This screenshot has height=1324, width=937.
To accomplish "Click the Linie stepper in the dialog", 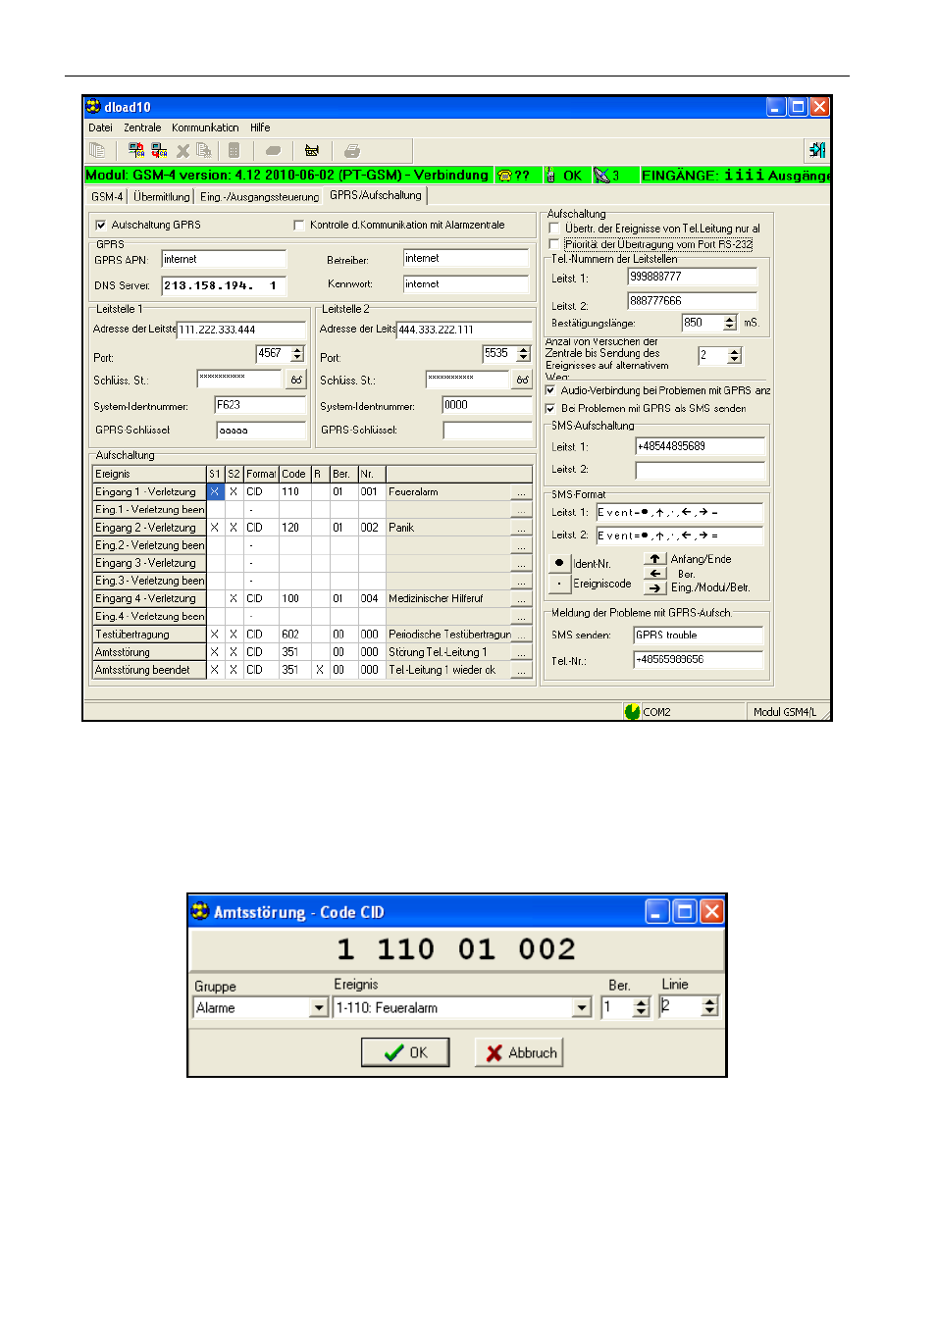I will (x=710, y=1006).
